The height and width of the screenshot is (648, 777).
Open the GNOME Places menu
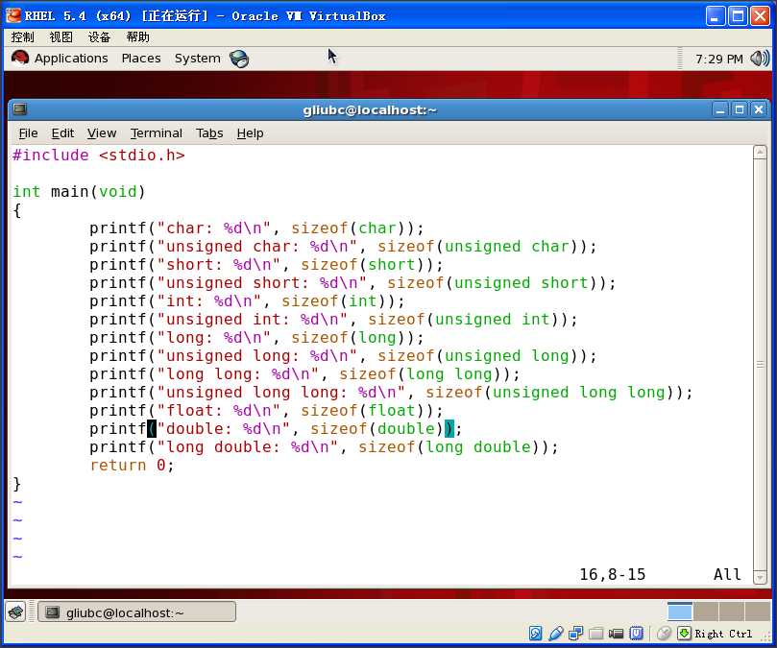coord(141,59)
